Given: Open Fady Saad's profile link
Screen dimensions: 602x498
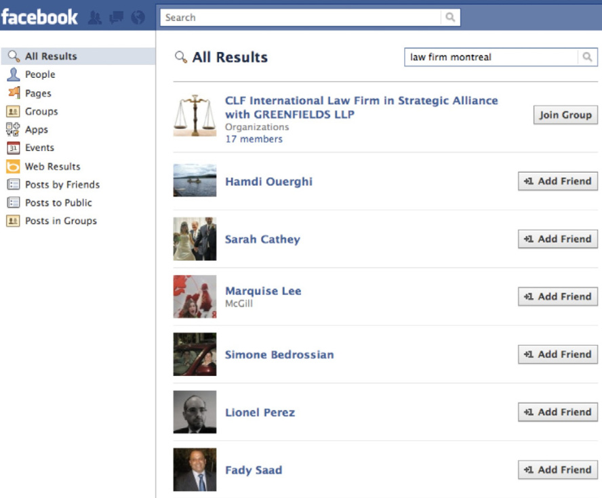Looking at the screenshot, I should (x=254, y=470).
